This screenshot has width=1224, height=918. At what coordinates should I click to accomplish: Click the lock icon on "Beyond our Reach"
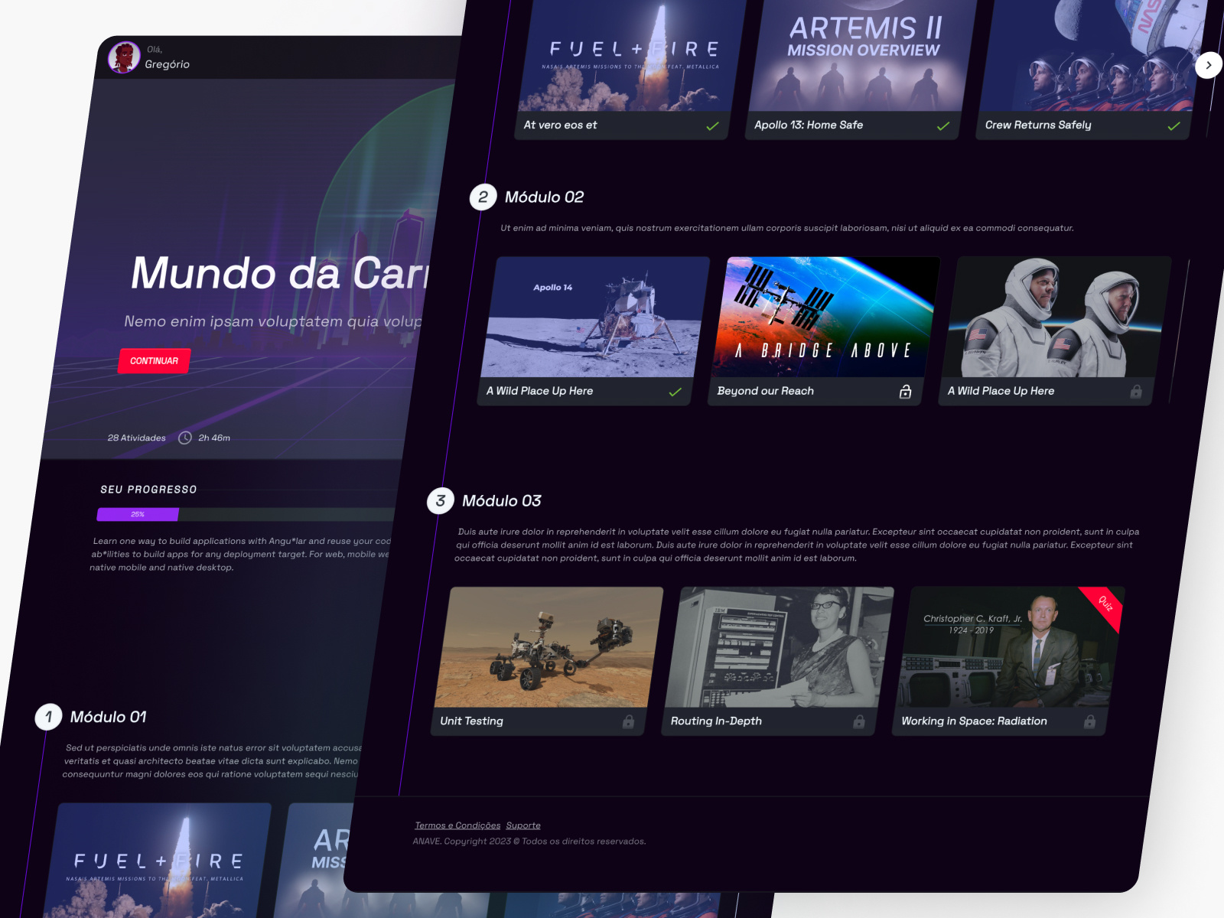click(906, 392)
